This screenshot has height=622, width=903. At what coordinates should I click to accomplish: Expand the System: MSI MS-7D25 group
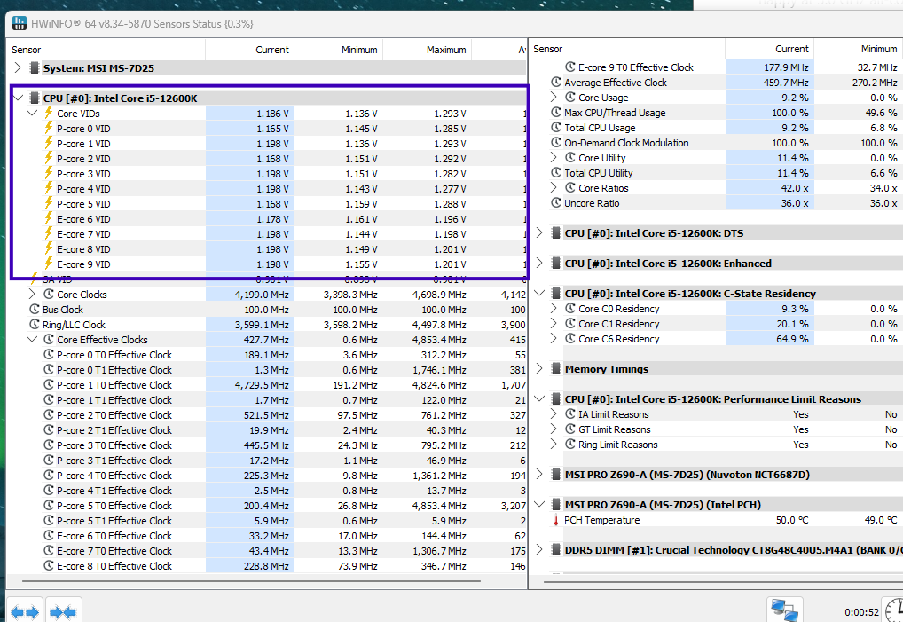[x=18, y=68]
